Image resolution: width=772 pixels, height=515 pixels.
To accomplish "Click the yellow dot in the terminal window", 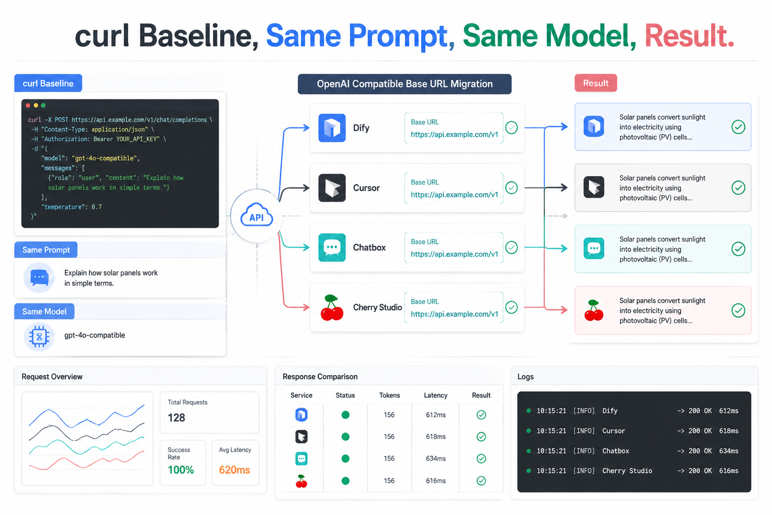I will coord(36,106).
